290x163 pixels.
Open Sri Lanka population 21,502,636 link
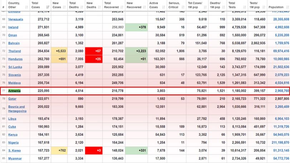point(281,67)
